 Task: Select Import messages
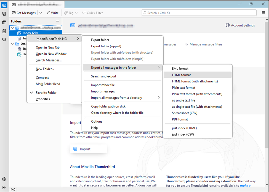[122, 91]
